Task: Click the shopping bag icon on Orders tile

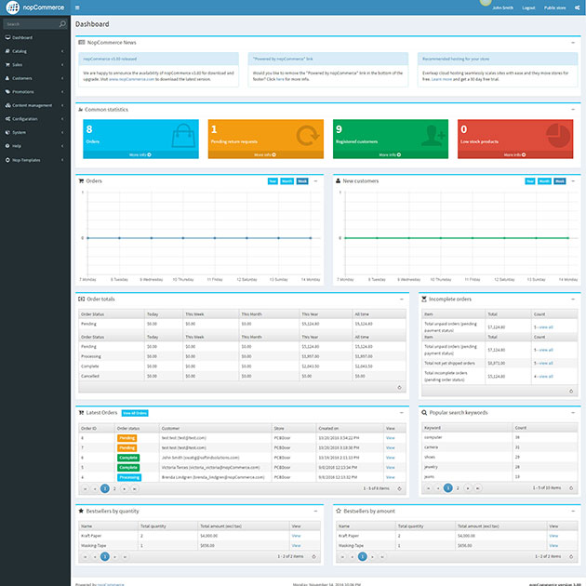Action: (183, 136)
